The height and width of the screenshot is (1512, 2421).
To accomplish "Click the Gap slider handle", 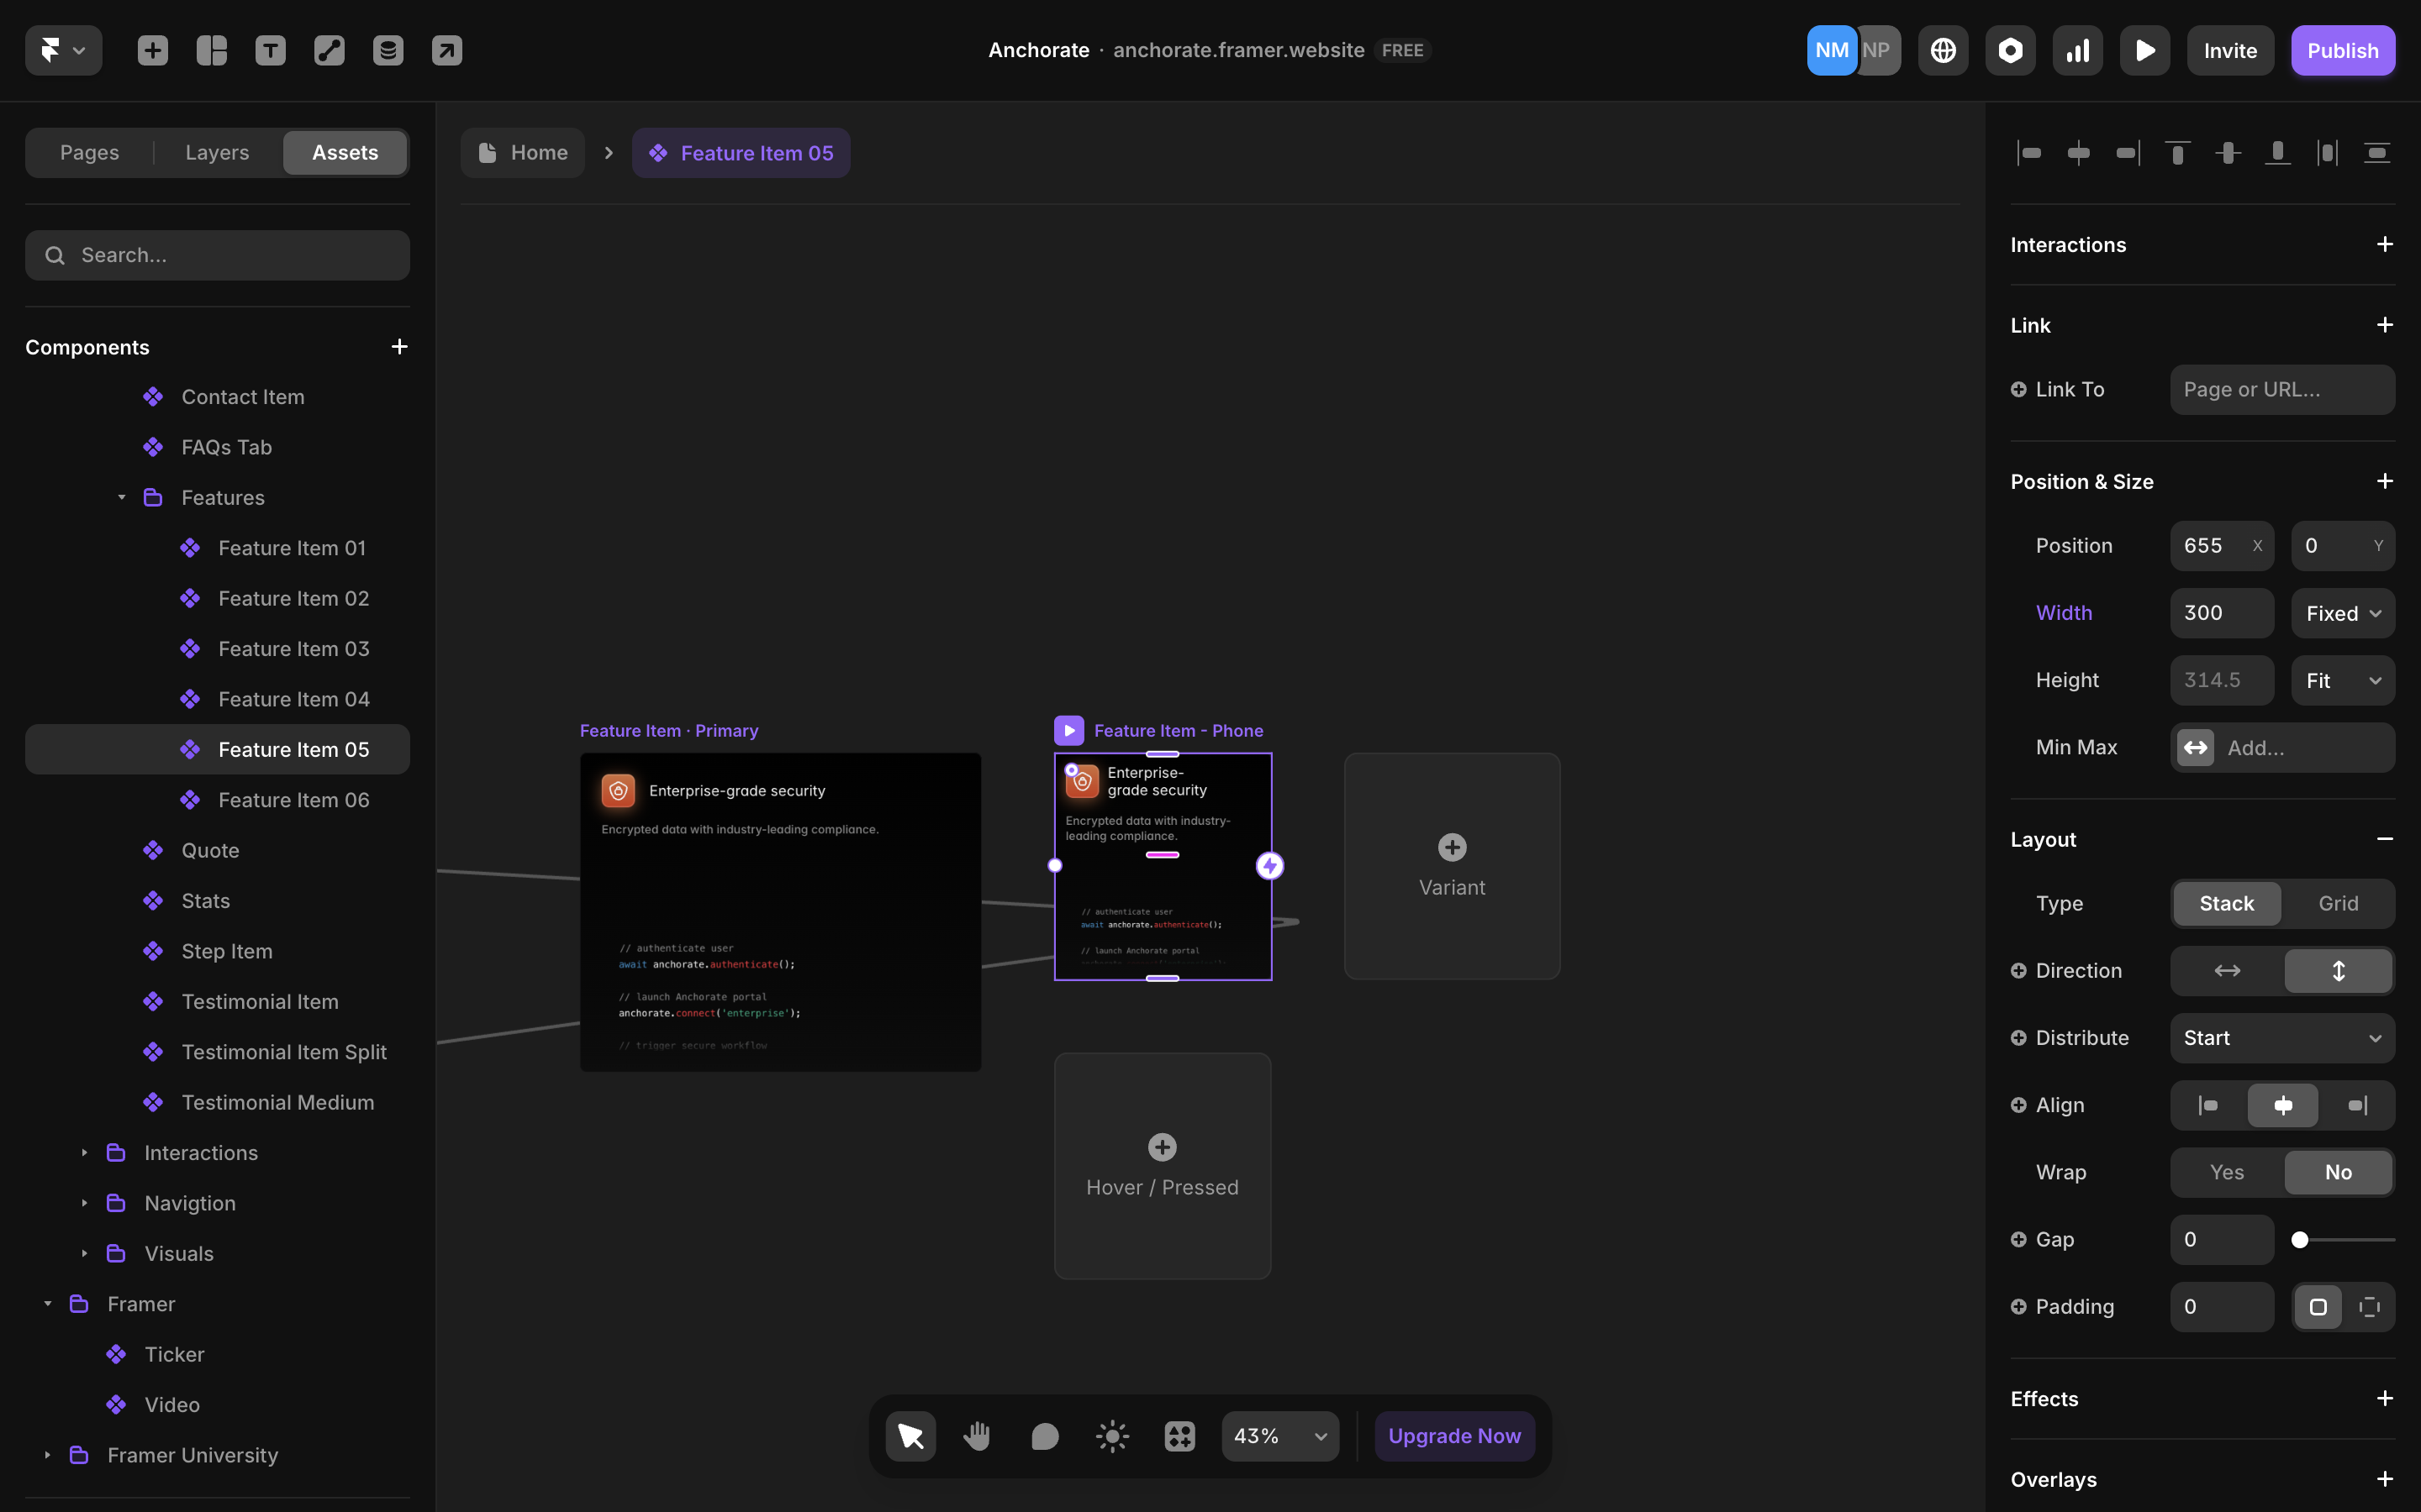I will (x=2300, y=1239).
